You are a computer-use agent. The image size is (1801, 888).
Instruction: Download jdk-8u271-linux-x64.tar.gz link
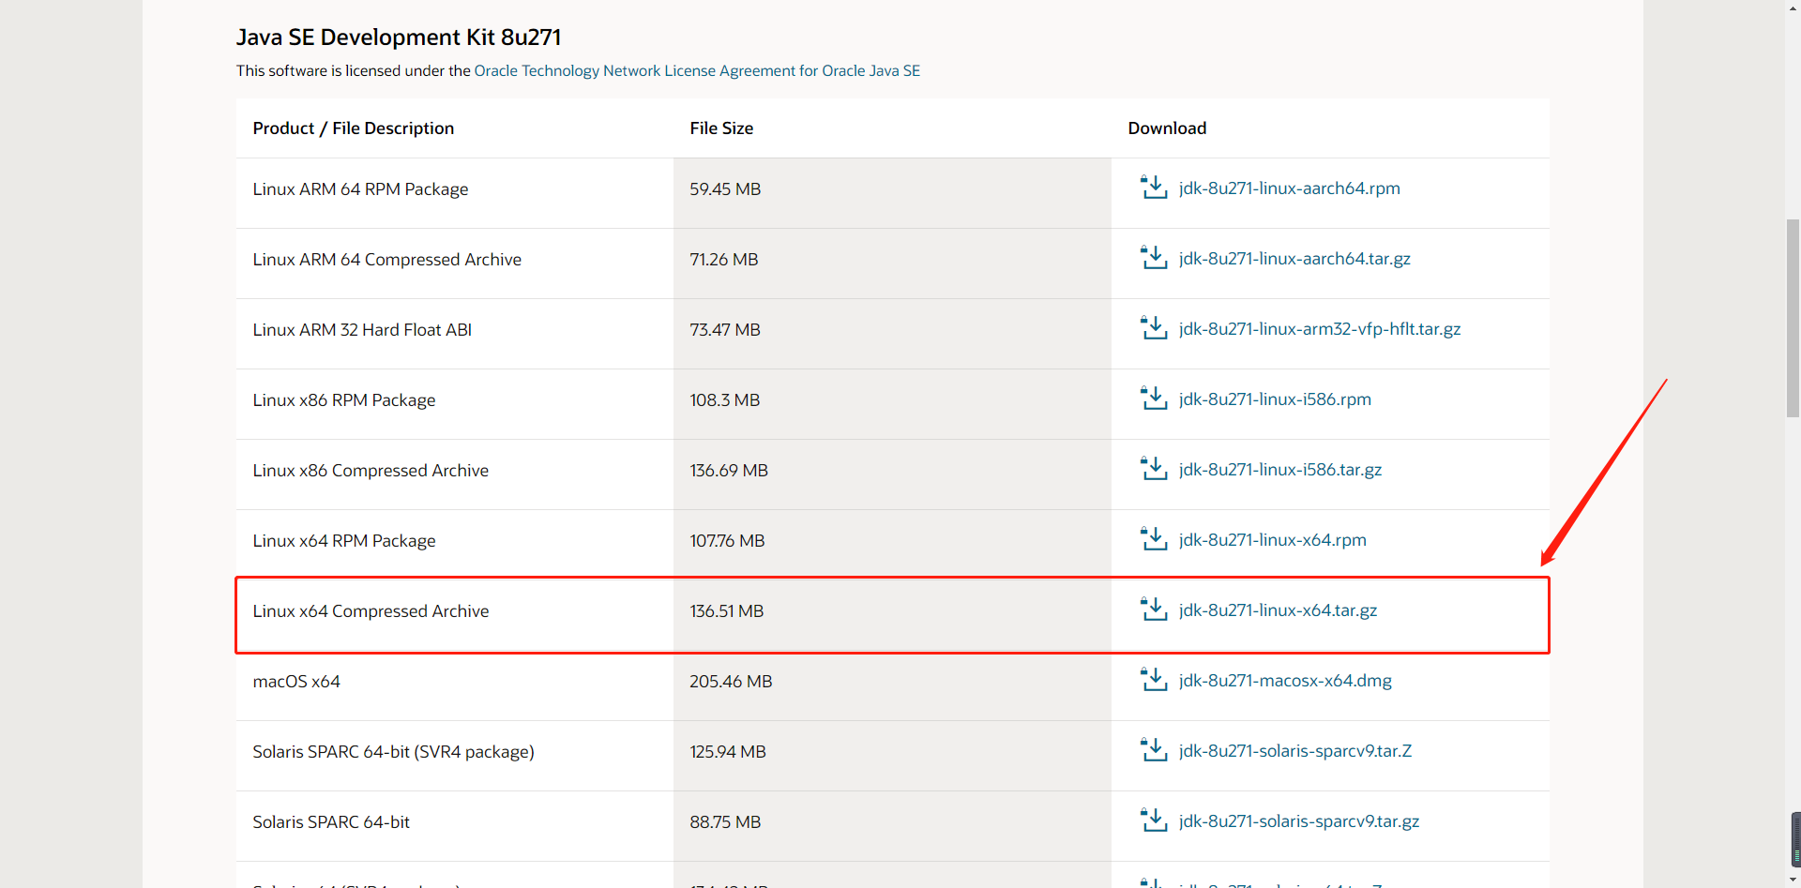point(1279,610)
